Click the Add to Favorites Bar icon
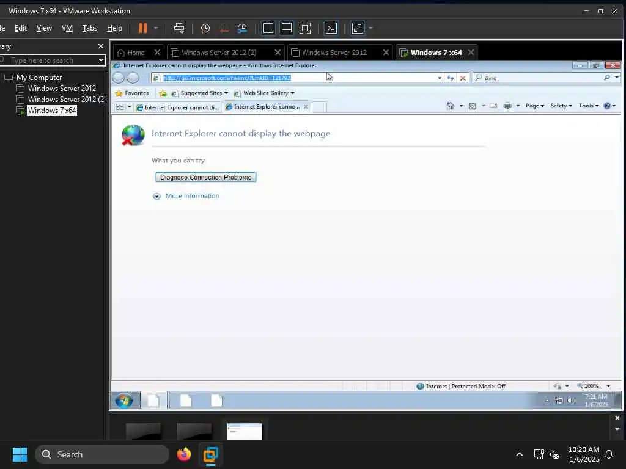626x469 pixels. (163, 93)
